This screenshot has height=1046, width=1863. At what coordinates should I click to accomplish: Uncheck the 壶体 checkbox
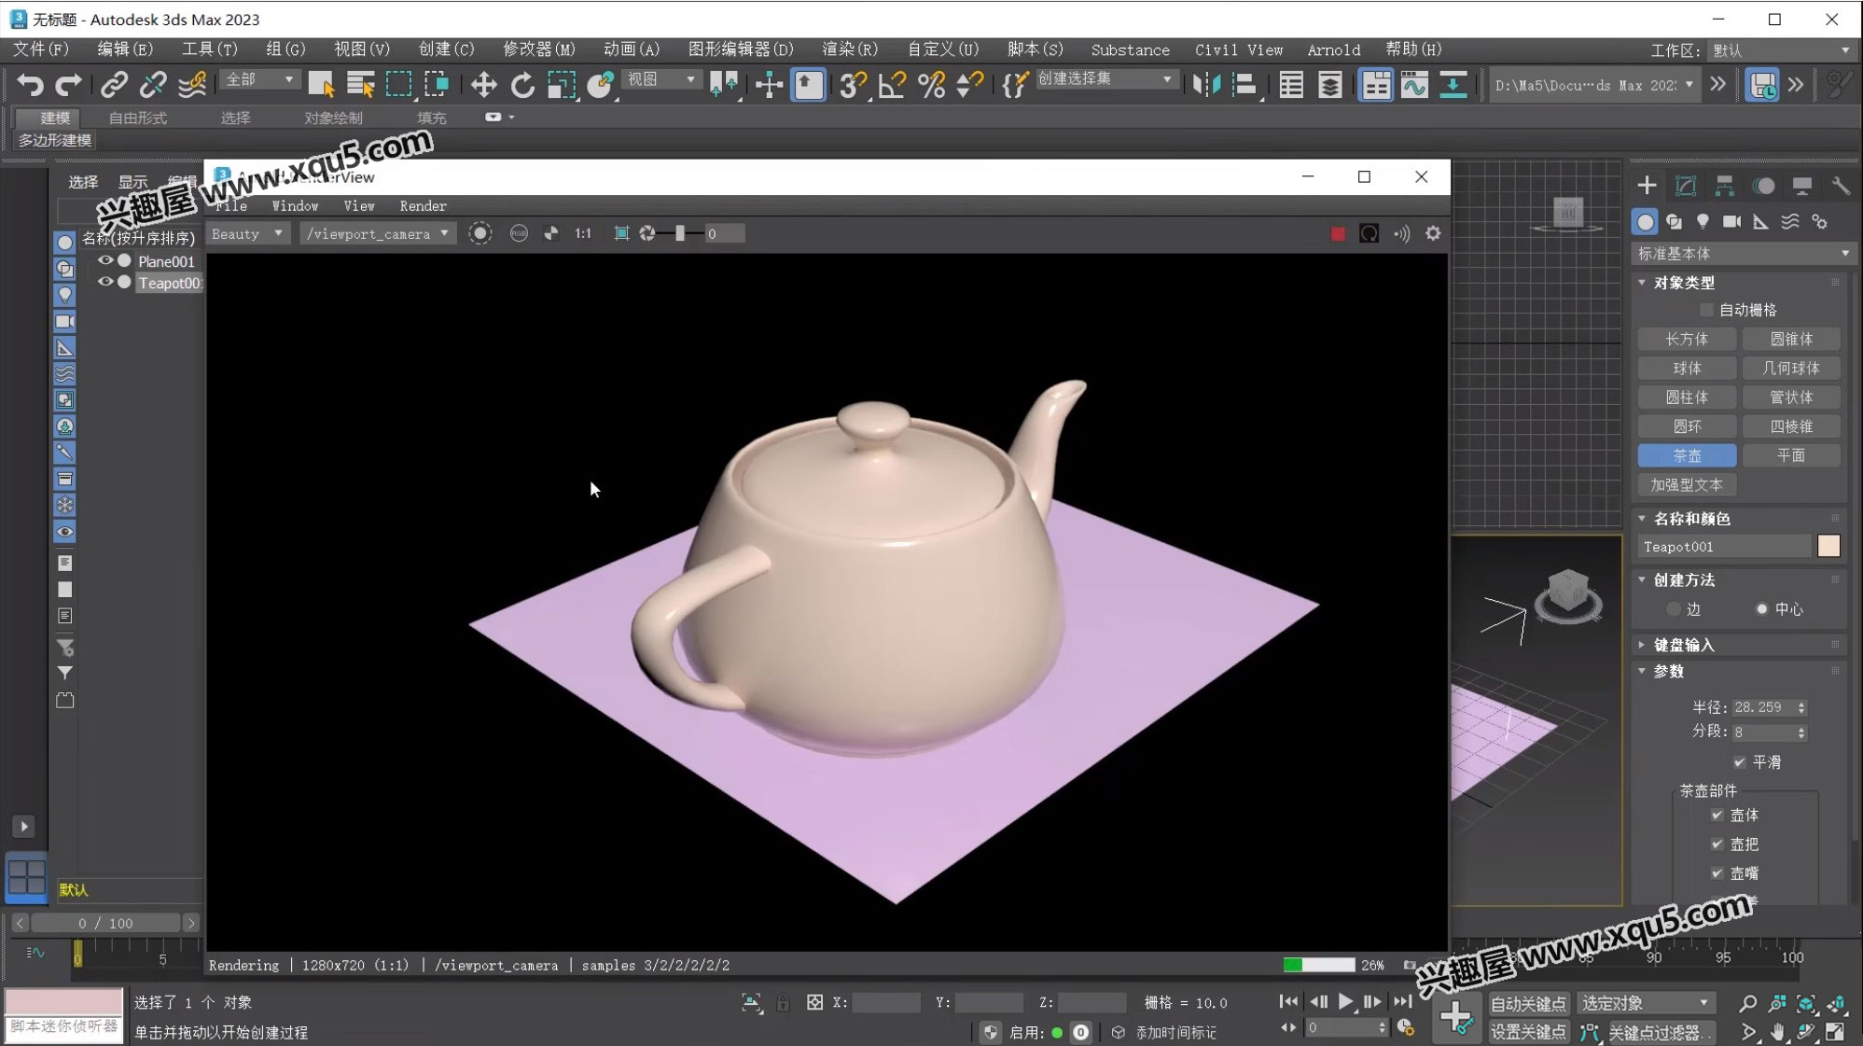[1717, 815]
